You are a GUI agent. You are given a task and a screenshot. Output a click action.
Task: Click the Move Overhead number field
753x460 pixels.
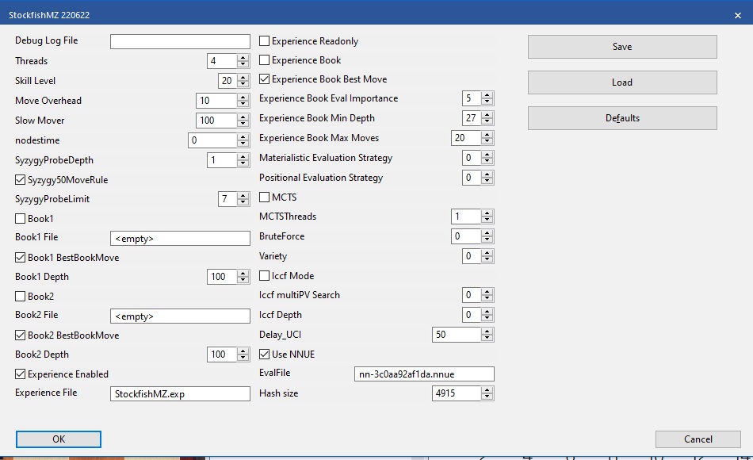[x=216, y=101]
